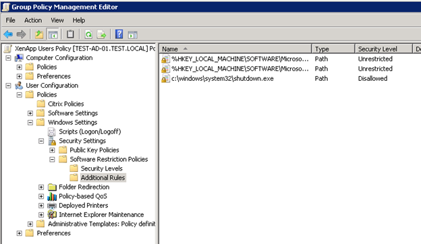Open the Action menu

(x=33, y=20)
